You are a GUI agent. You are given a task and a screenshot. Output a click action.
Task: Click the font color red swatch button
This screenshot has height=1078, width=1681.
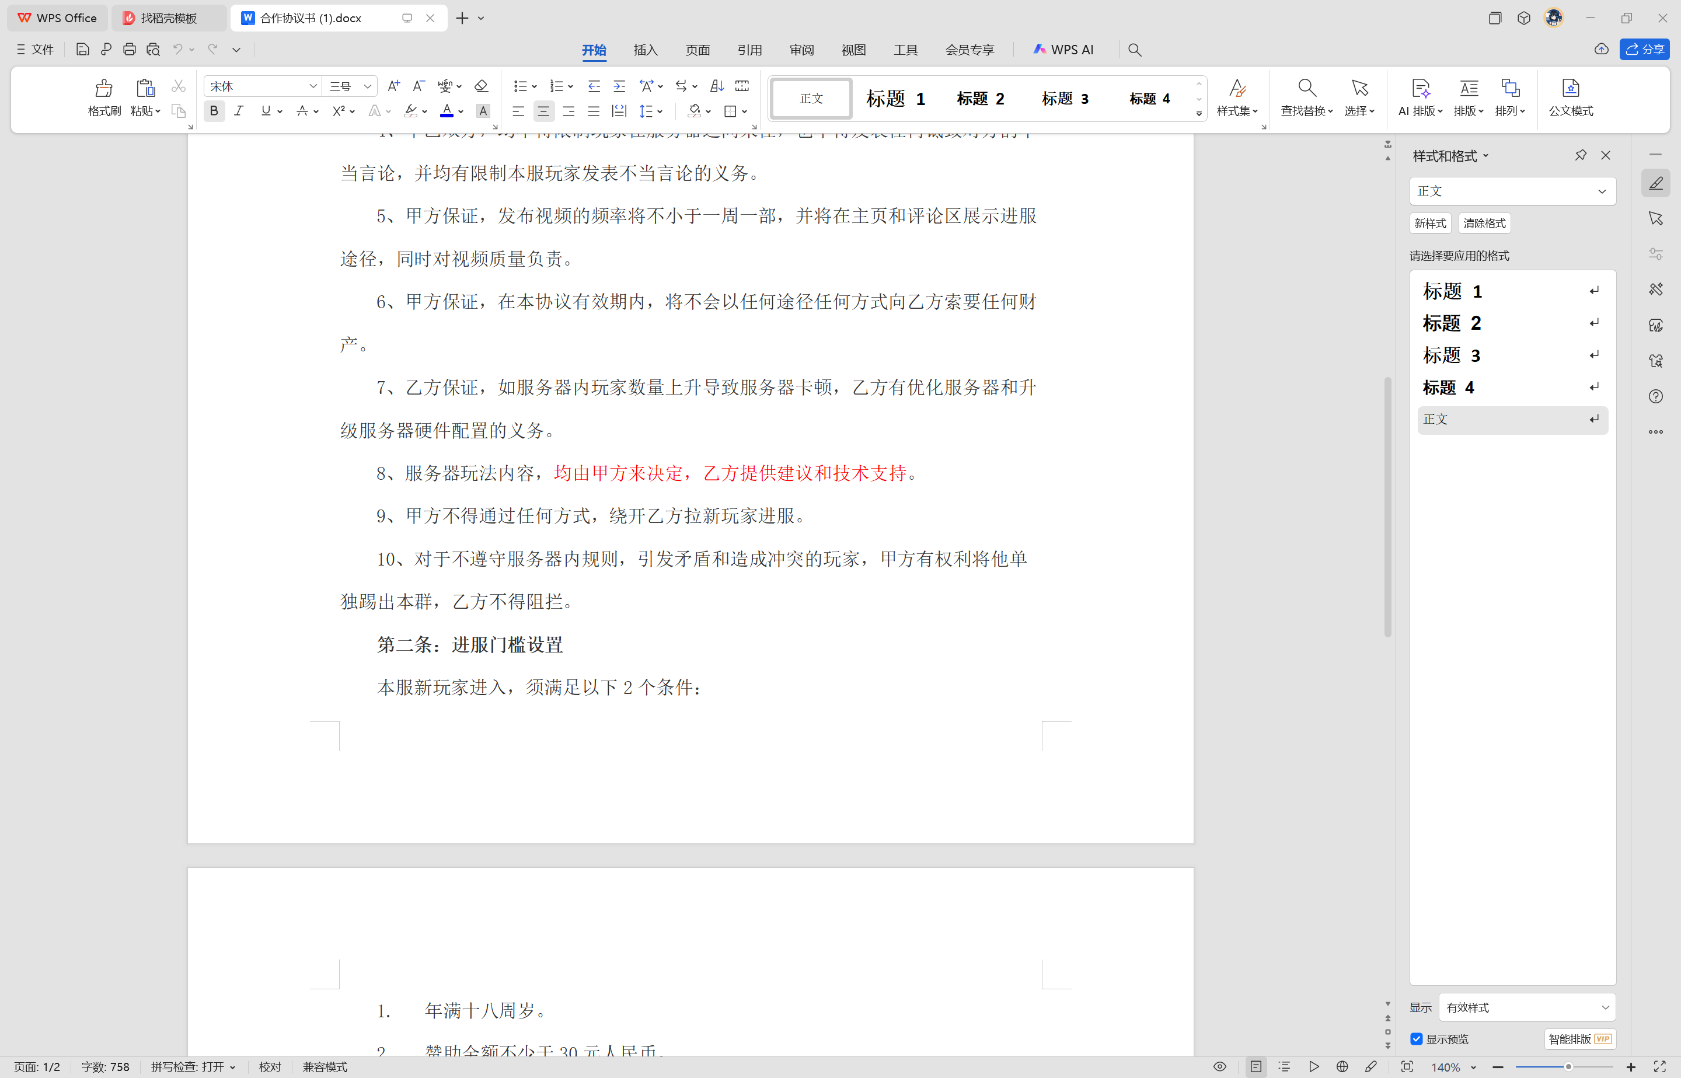446,111
